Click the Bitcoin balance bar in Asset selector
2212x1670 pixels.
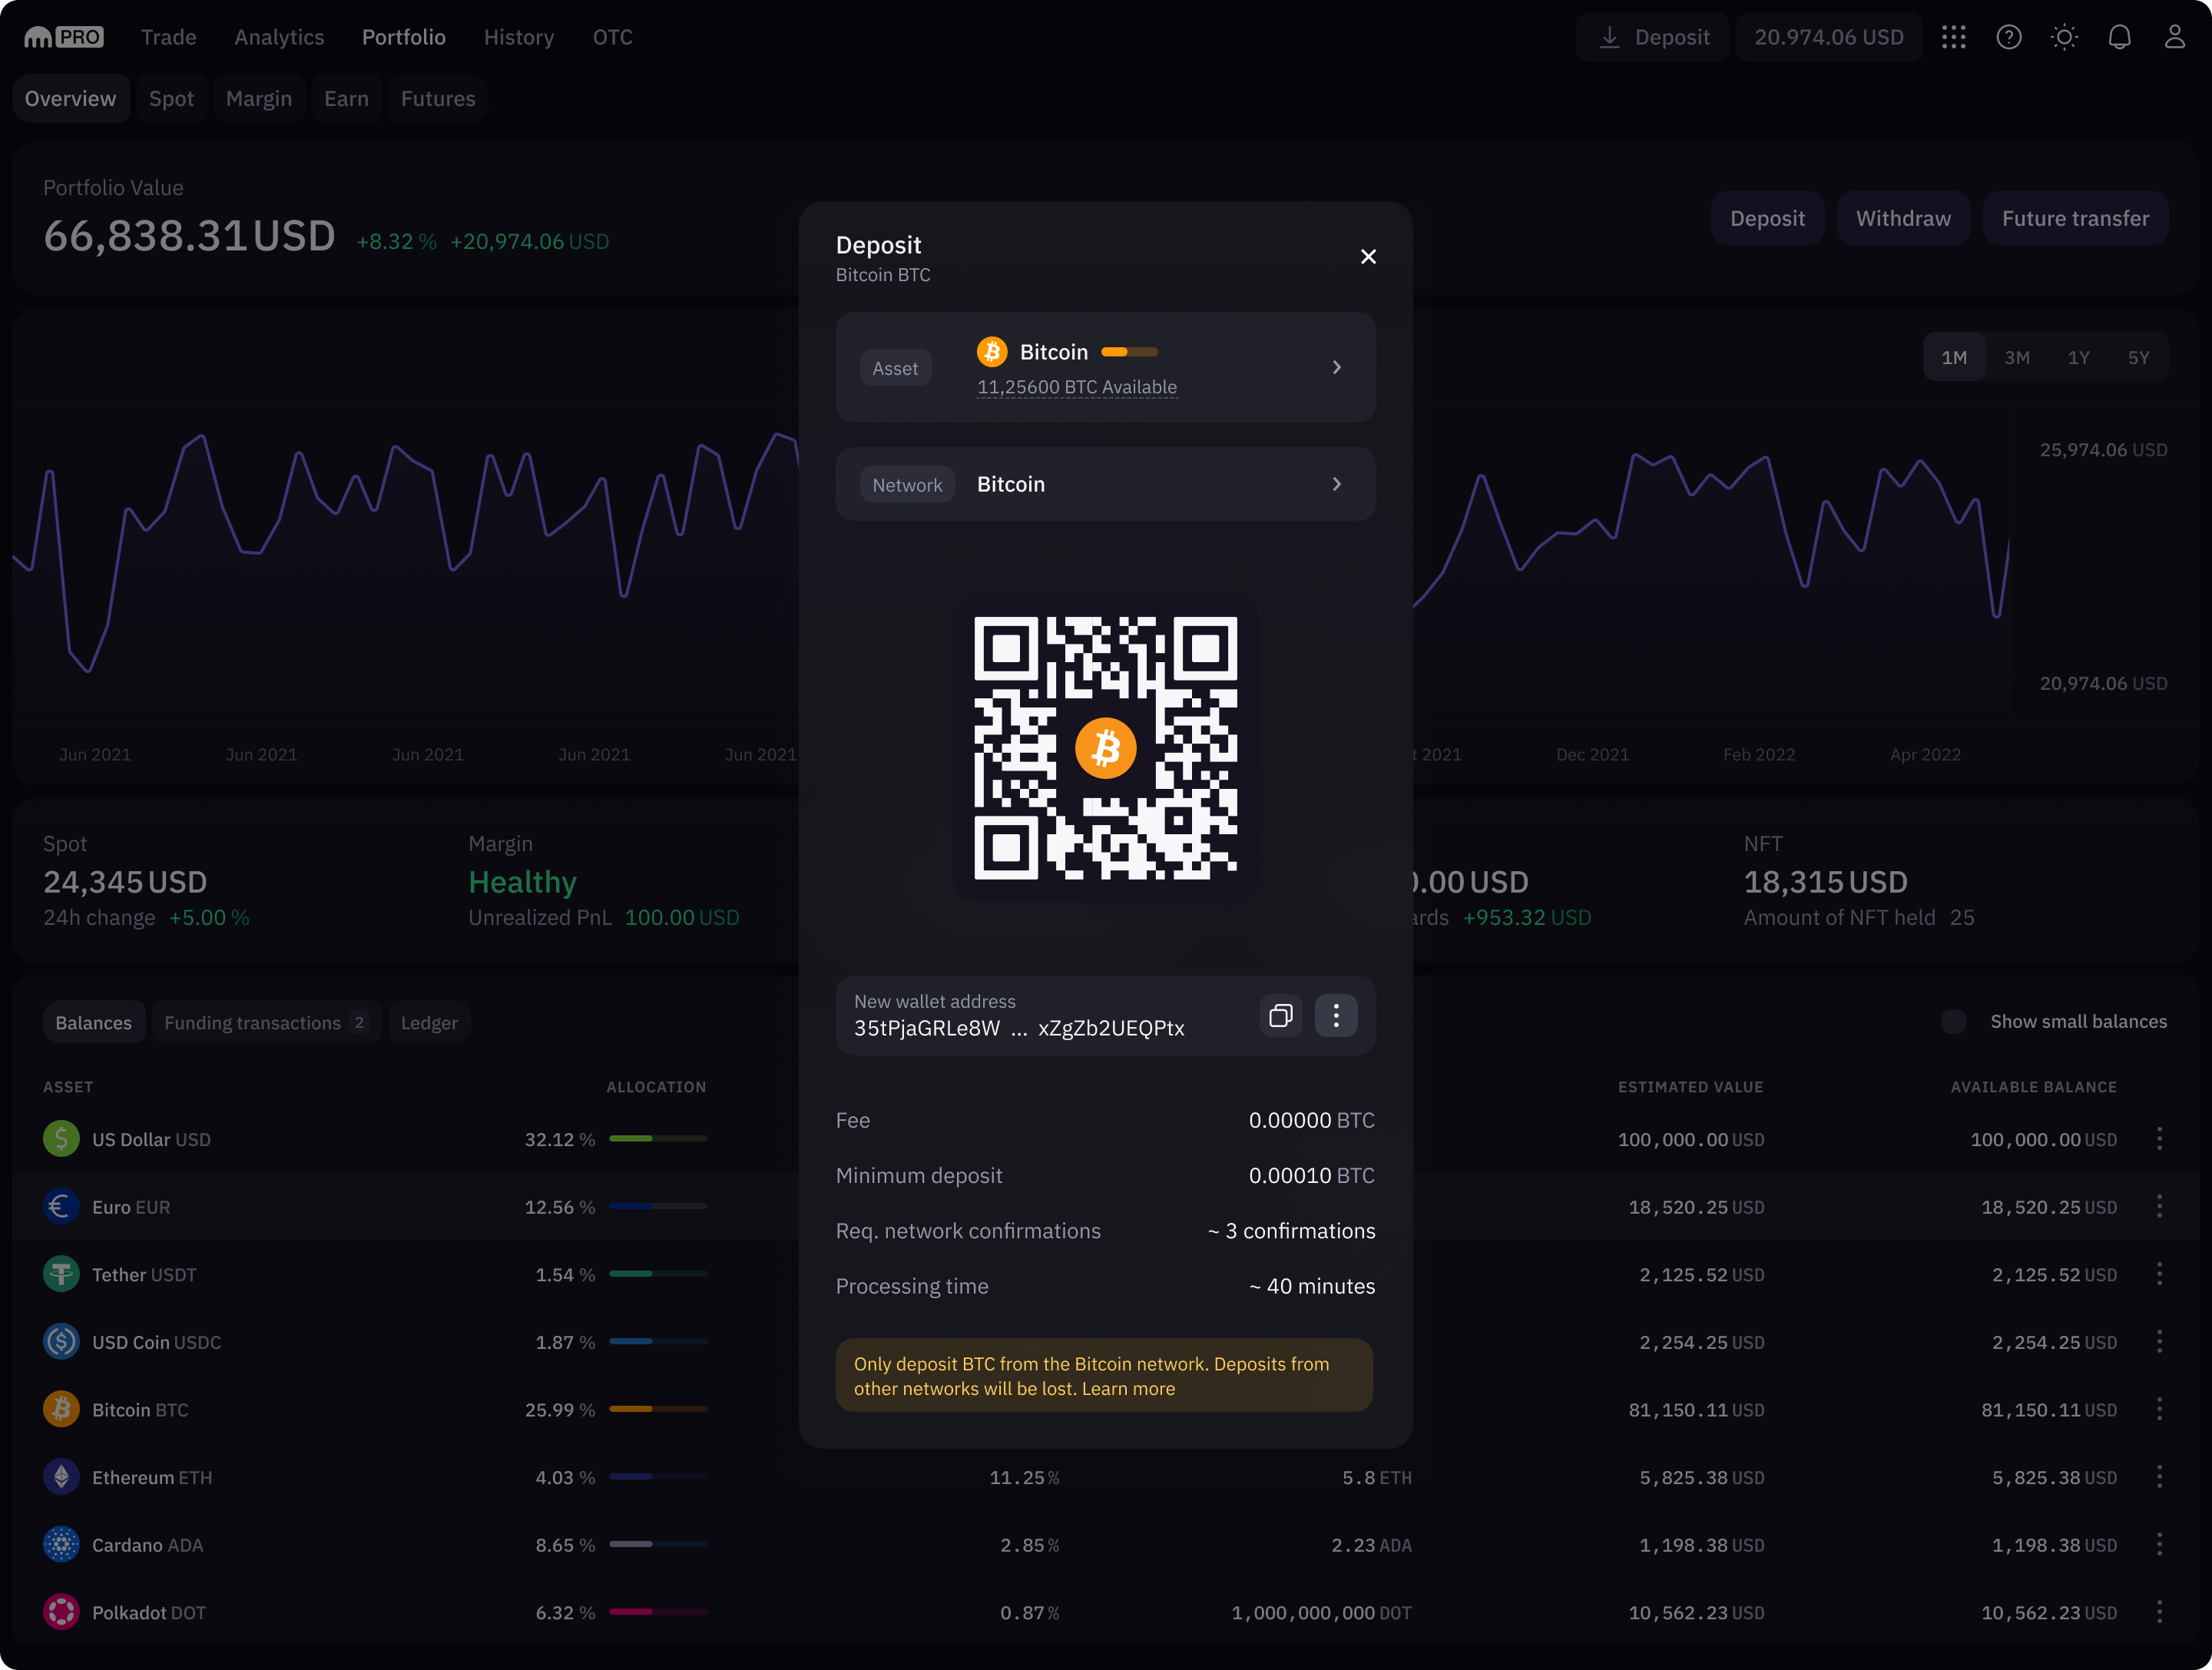coord(1129,352)
